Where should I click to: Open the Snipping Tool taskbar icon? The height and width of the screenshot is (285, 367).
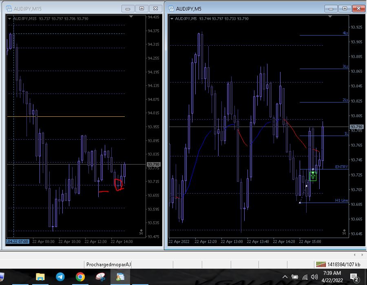(x=100, y=277)
